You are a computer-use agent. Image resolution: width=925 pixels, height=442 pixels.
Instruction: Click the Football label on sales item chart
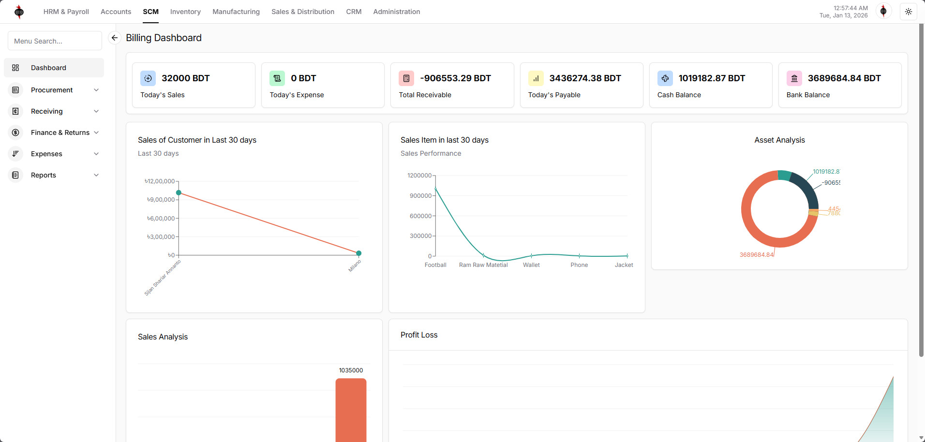click(435, 265)
